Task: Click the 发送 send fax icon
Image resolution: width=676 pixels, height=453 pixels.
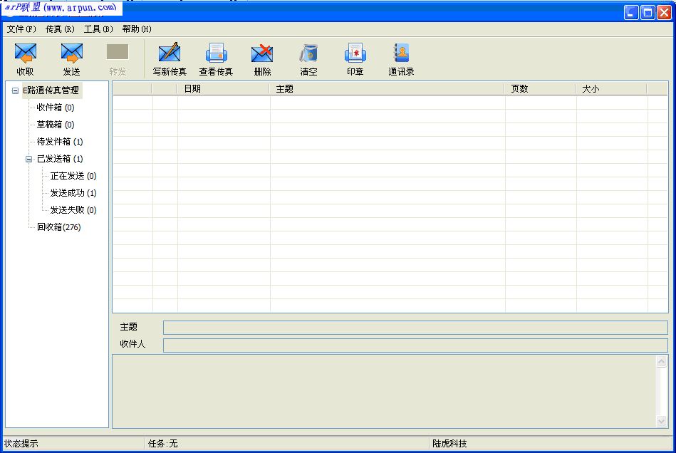Action: 71,57
